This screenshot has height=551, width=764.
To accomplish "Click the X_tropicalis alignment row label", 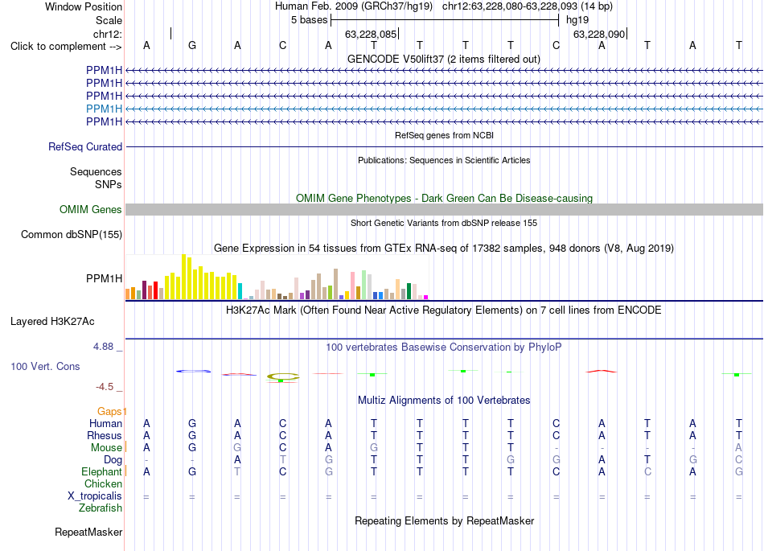I will point(95,496).
